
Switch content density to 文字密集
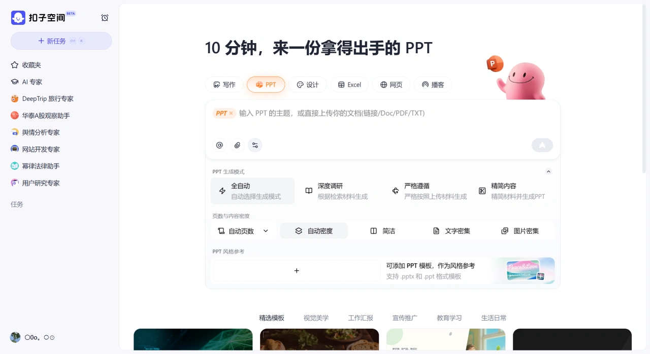point(452,231)
